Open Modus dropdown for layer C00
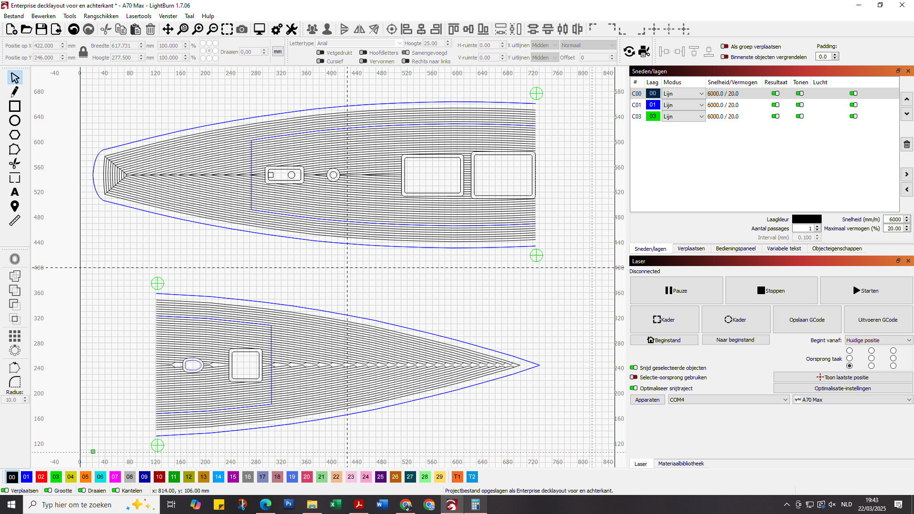Viewport: 914px width, 514px height. click(x=683, y=94)
